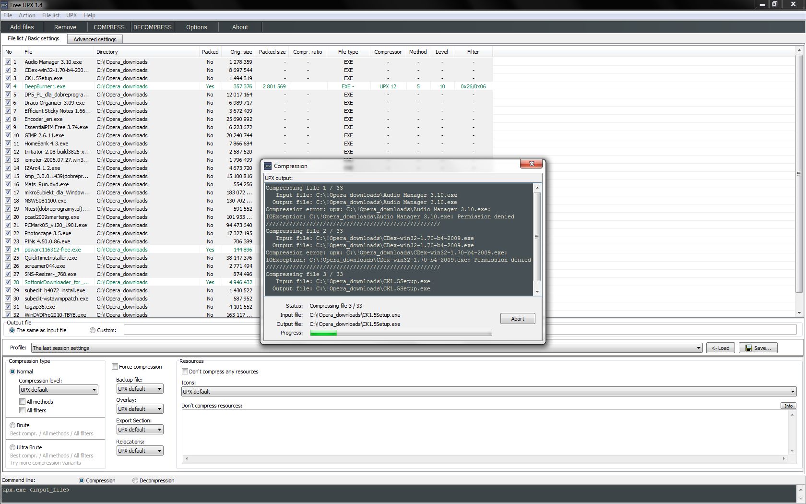Close the Compression dialog with red X

[531, 164]
